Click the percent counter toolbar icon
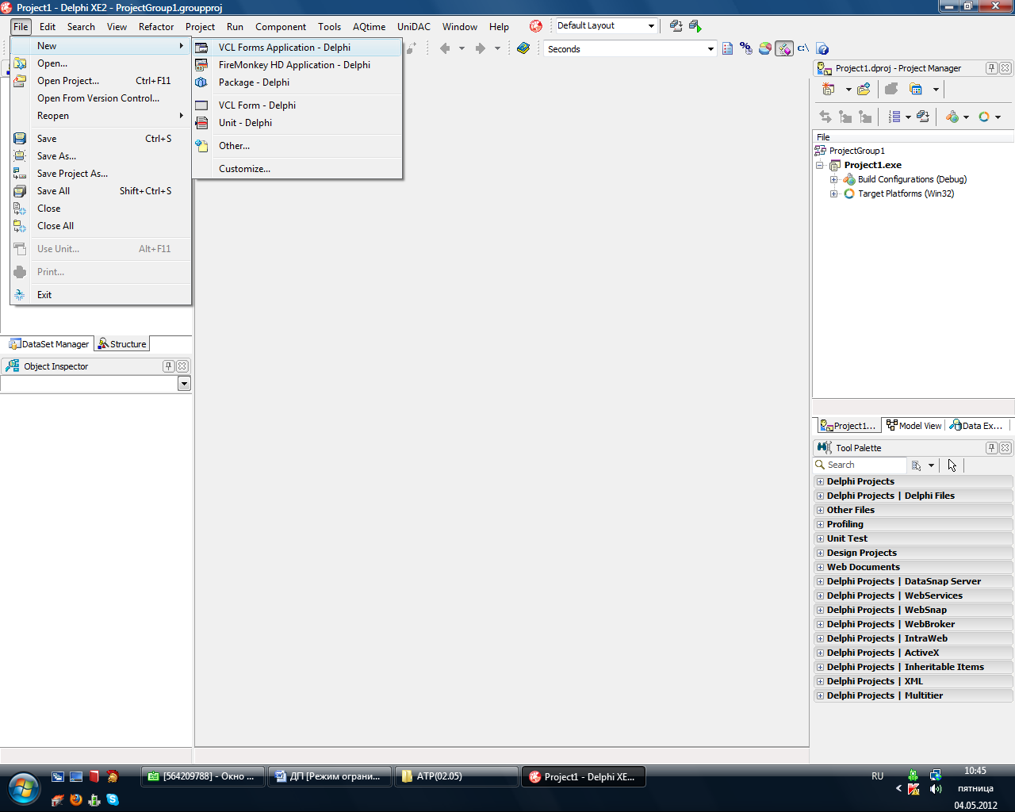 coord(746,49)
